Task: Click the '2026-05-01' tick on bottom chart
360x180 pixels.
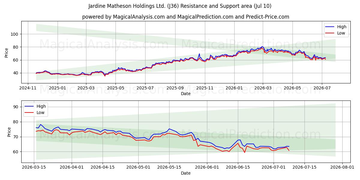Action: pyautogui.click(x=138, y=168)
